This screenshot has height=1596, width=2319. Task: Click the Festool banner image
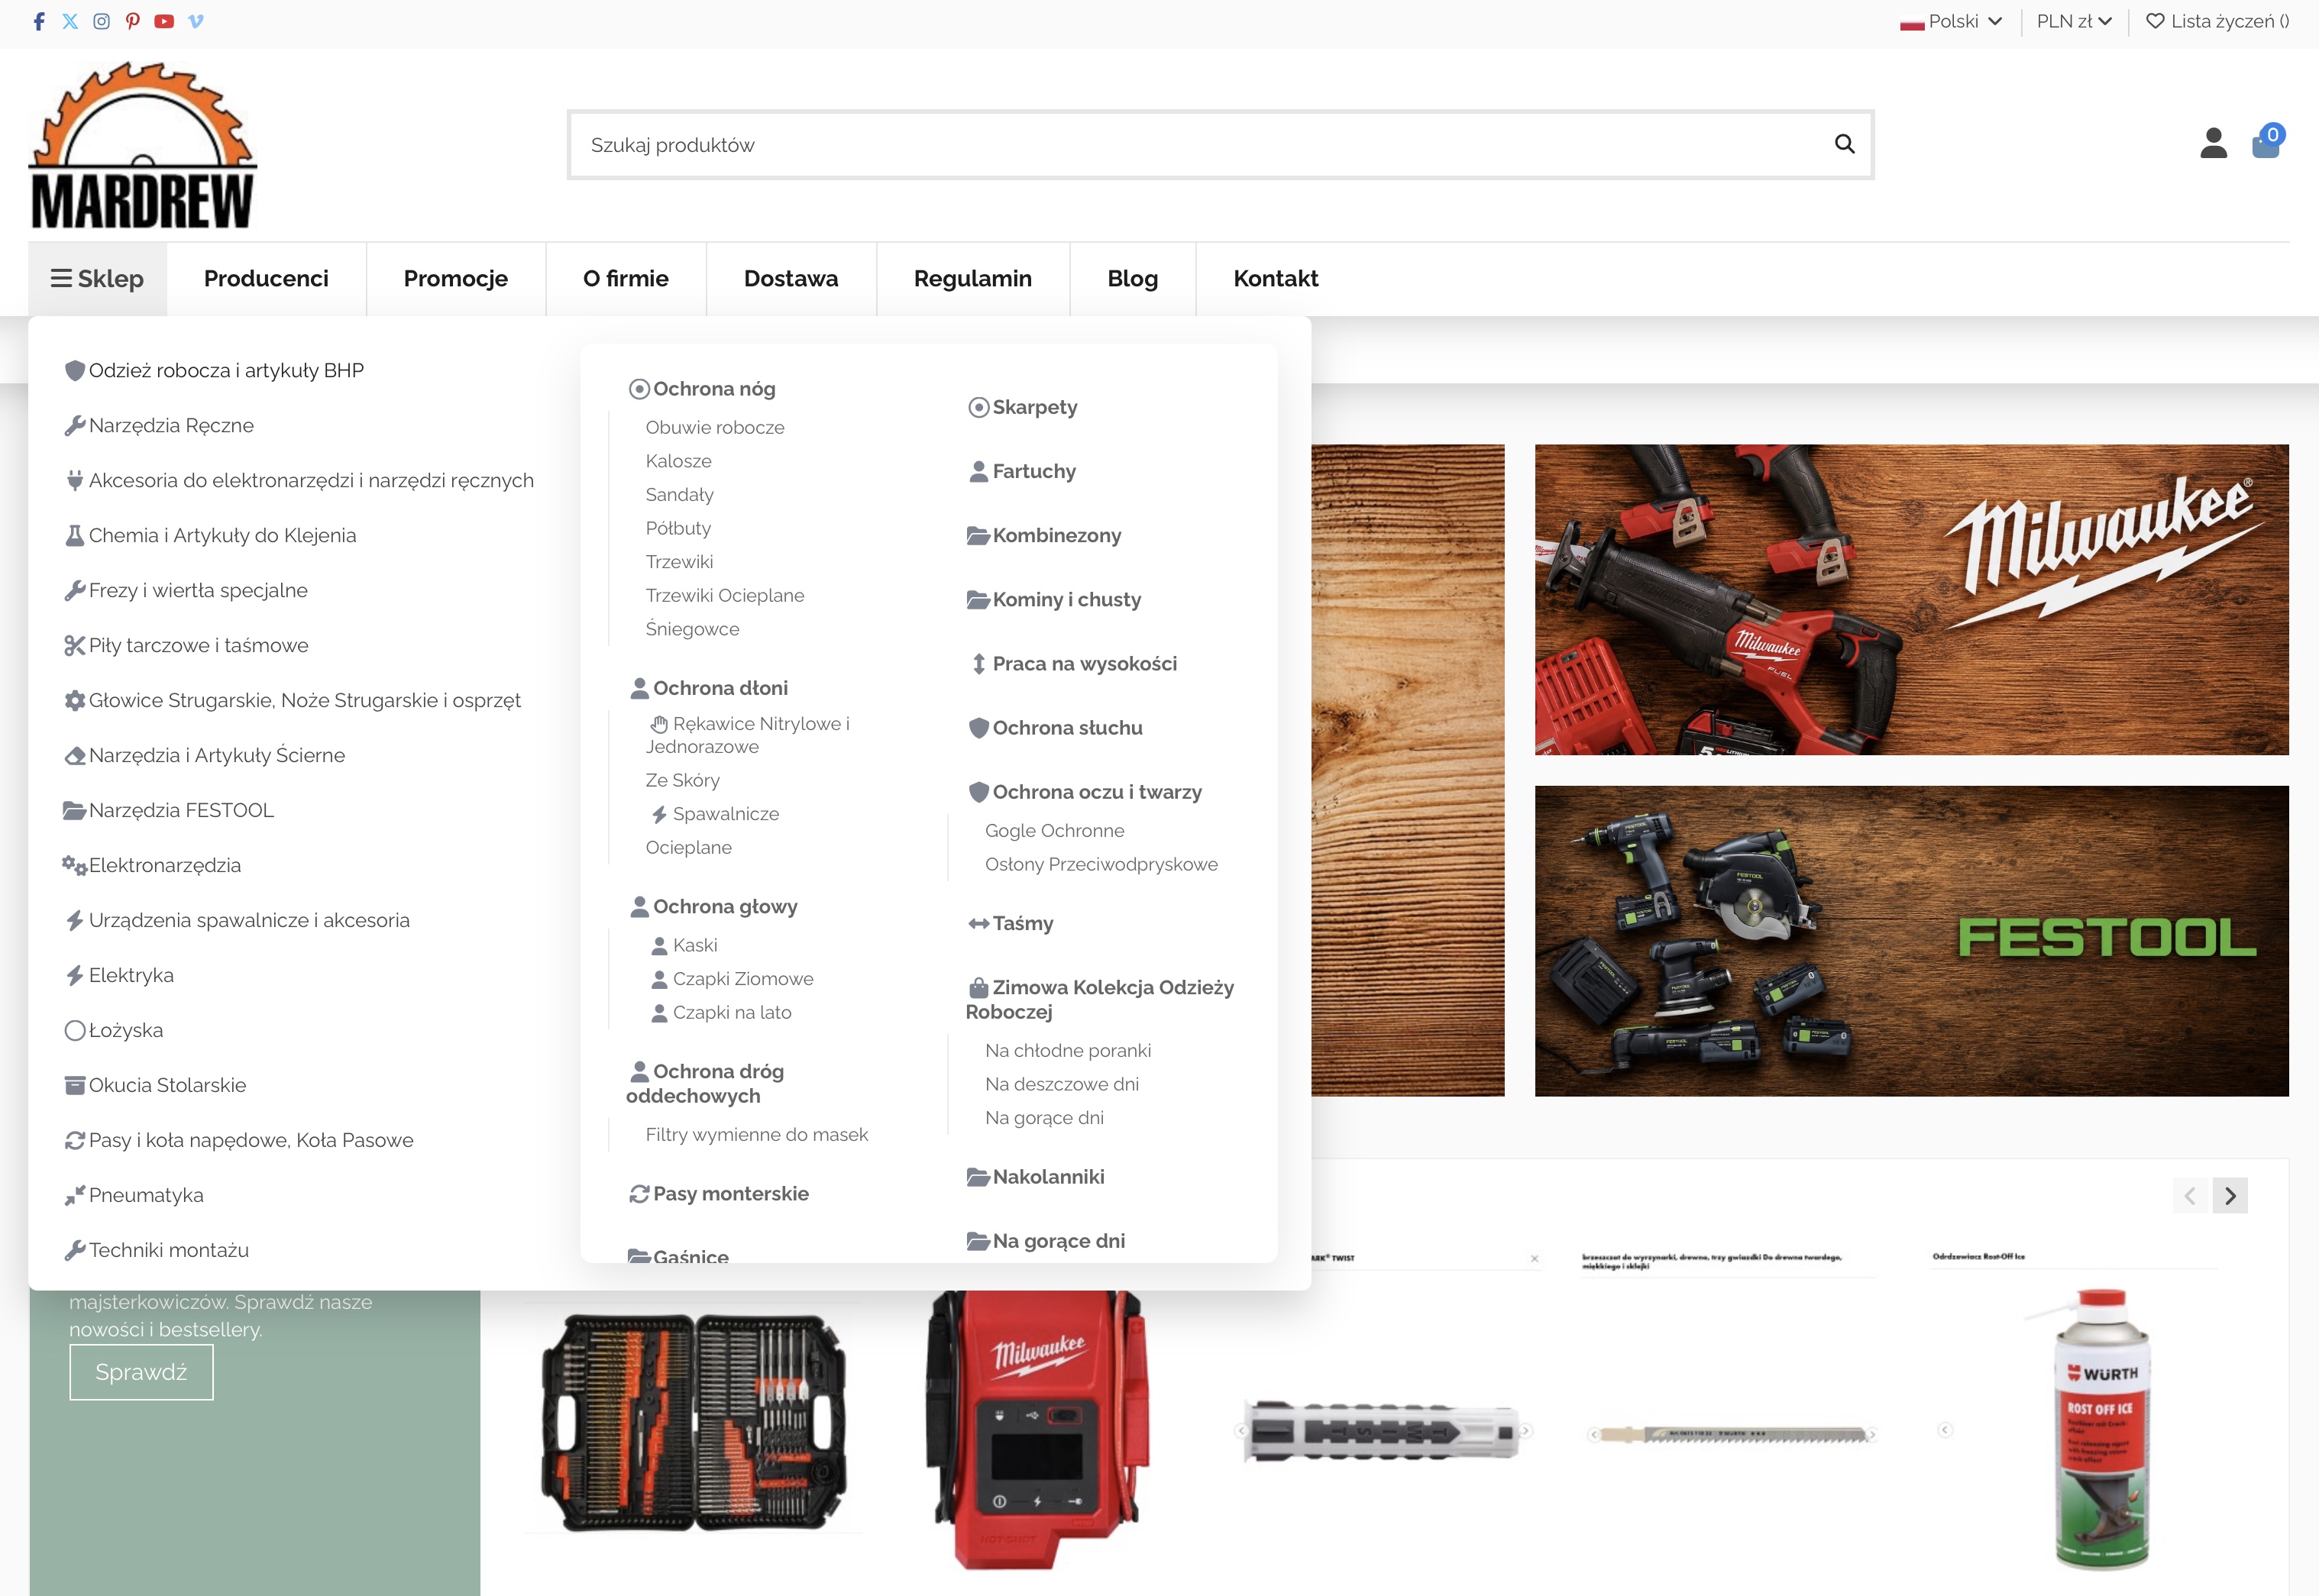tap(1911, 941)
